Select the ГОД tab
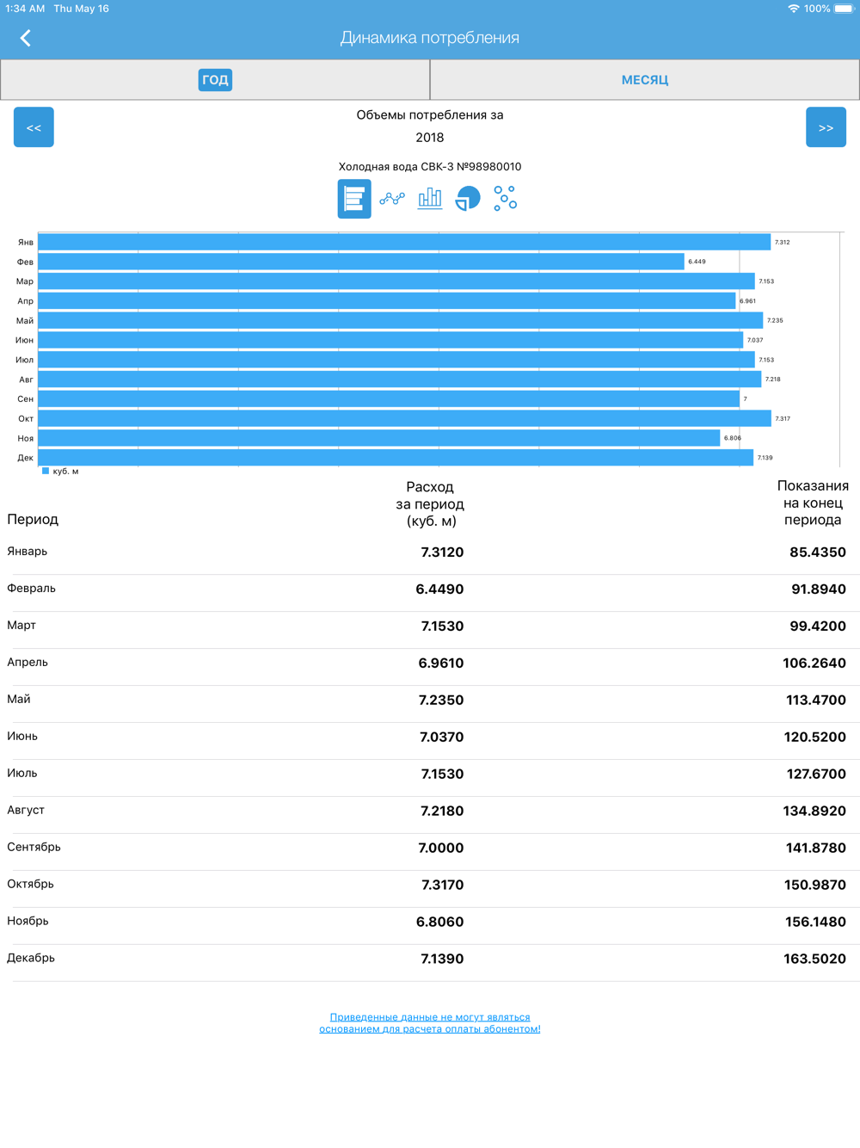This screenshot has width=860, height=1148. tap(215, 80)
